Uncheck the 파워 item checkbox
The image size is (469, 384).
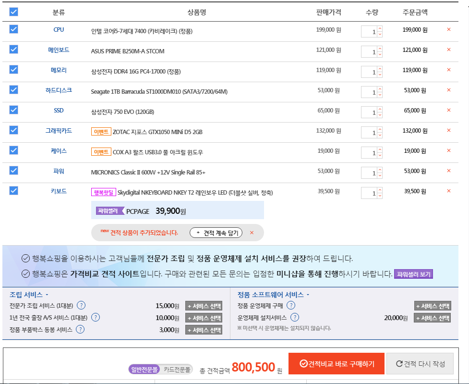(14, 171)
